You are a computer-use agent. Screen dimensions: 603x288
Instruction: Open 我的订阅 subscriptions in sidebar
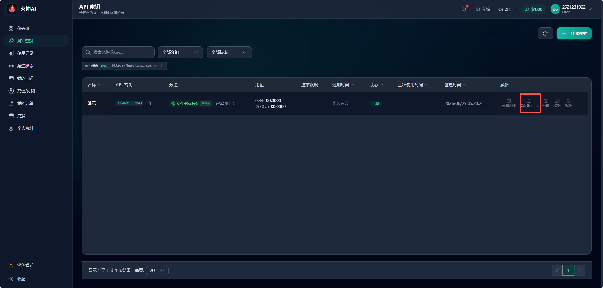[36, 78]
